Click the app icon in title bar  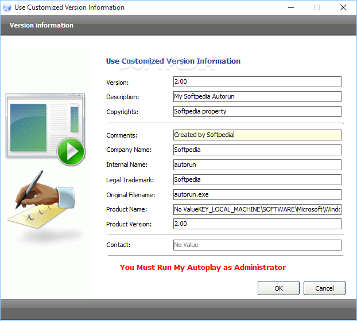click(x=7, y=7)
